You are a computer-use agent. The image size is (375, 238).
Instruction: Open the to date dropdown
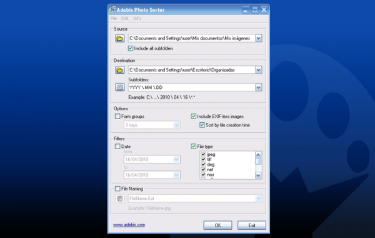click(x=176, y=175)
